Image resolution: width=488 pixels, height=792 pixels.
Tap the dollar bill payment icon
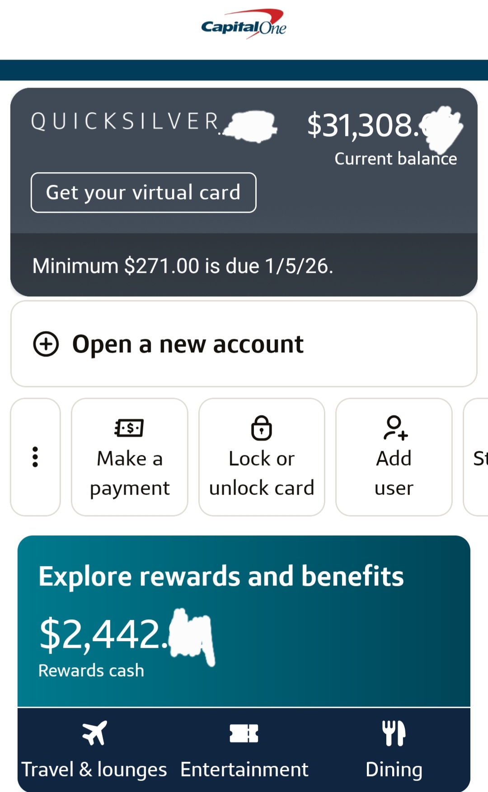coord(129,427)
